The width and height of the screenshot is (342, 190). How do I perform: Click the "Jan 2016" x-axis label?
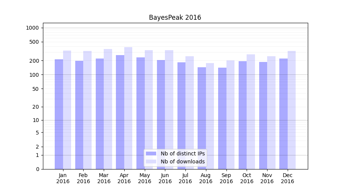click(63, 178)
